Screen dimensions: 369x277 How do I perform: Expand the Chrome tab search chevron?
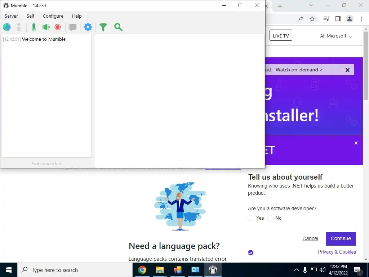[311, 5]
